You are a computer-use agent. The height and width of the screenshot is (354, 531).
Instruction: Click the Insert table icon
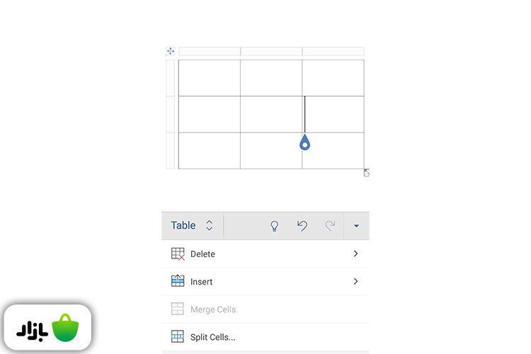pos(178,282)
